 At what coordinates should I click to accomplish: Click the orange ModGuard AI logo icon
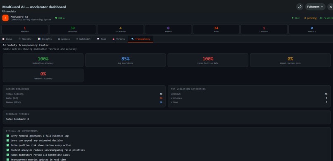point(5,18)
